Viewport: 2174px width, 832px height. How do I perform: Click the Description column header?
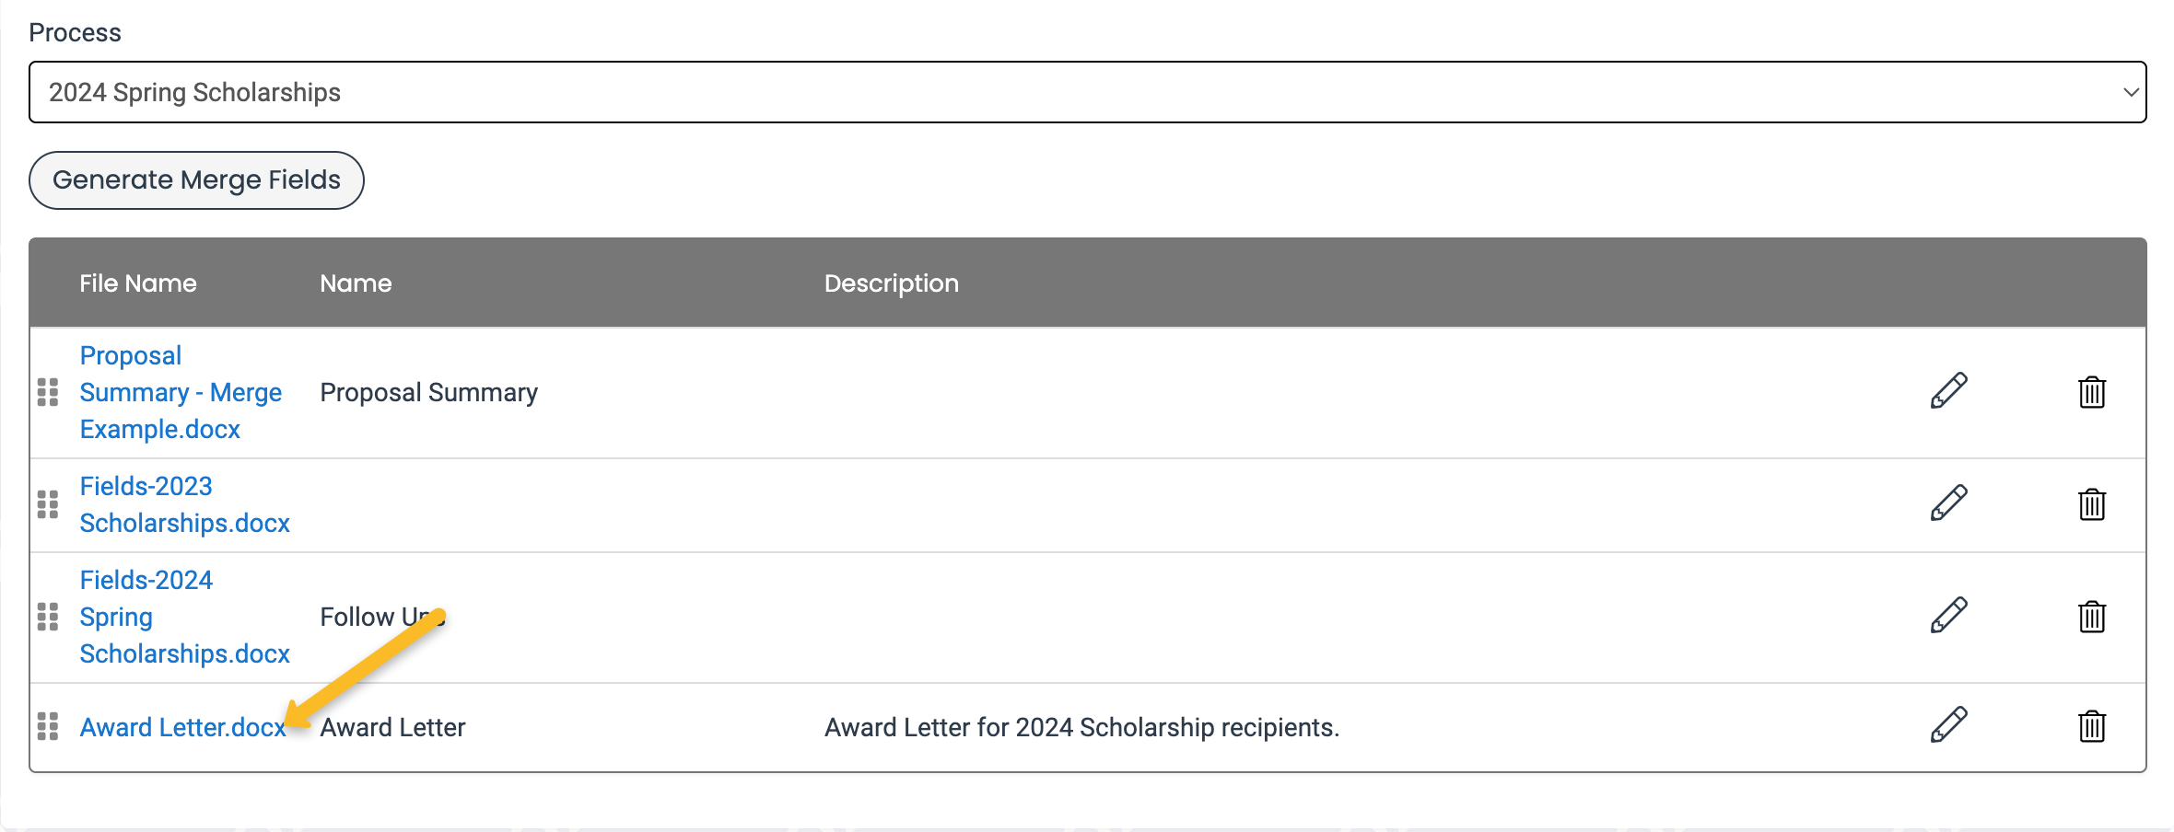[892, 283]
